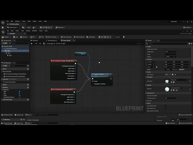Click Browse in the Blueprint toolbar
Viewport: 193px width, 145px height.
click(x=24, y=37)
